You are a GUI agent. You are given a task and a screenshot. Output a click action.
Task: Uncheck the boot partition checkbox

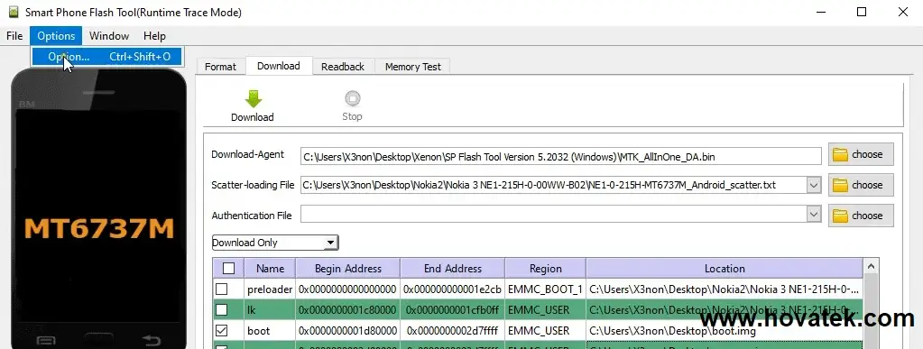coord(221,331)
